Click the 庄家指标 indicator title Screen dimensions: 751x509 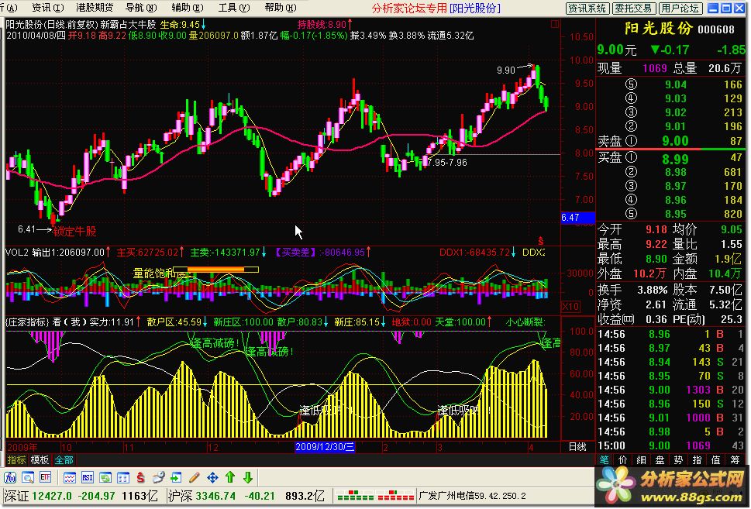point(28,322)
